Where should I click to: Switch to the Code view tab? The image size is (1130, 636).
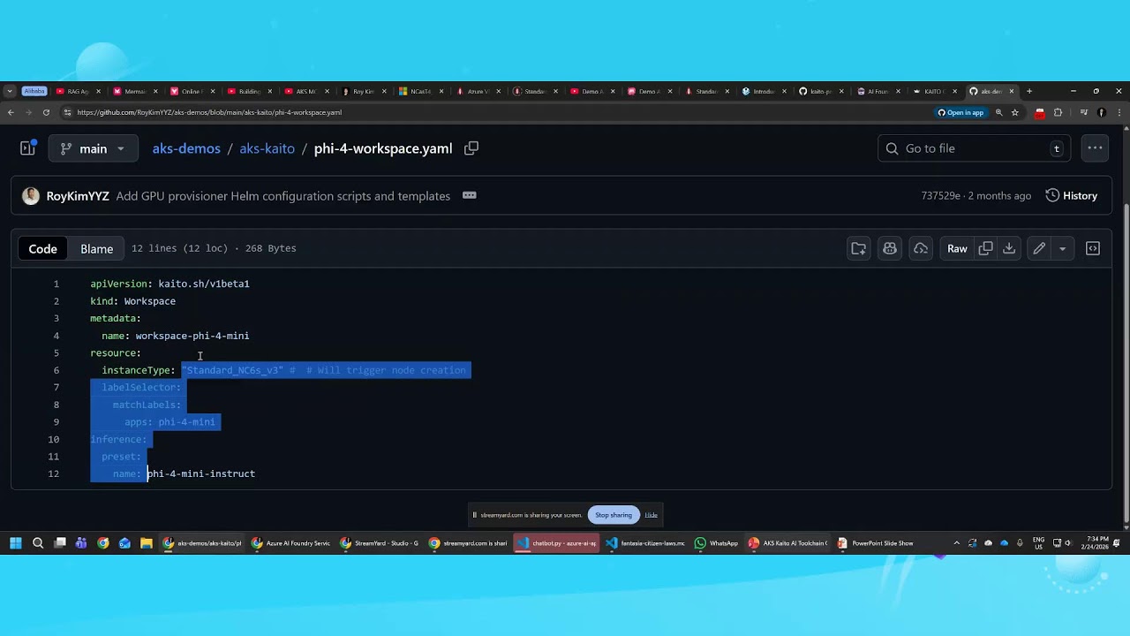pyautogui.click(x=42, y=248)
